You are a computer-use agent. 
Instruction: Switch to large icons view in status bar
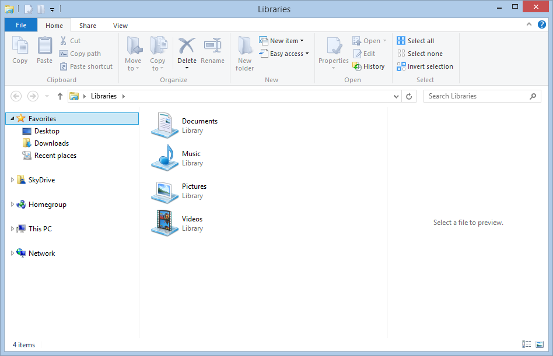(x=540, y=344)
